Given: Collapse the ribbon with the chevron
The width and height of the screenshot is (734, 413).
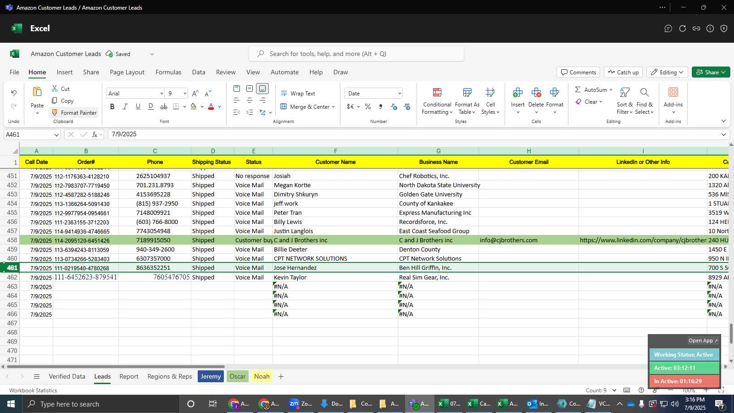Looking at the screenshot, I should click(x=723, y=121).
